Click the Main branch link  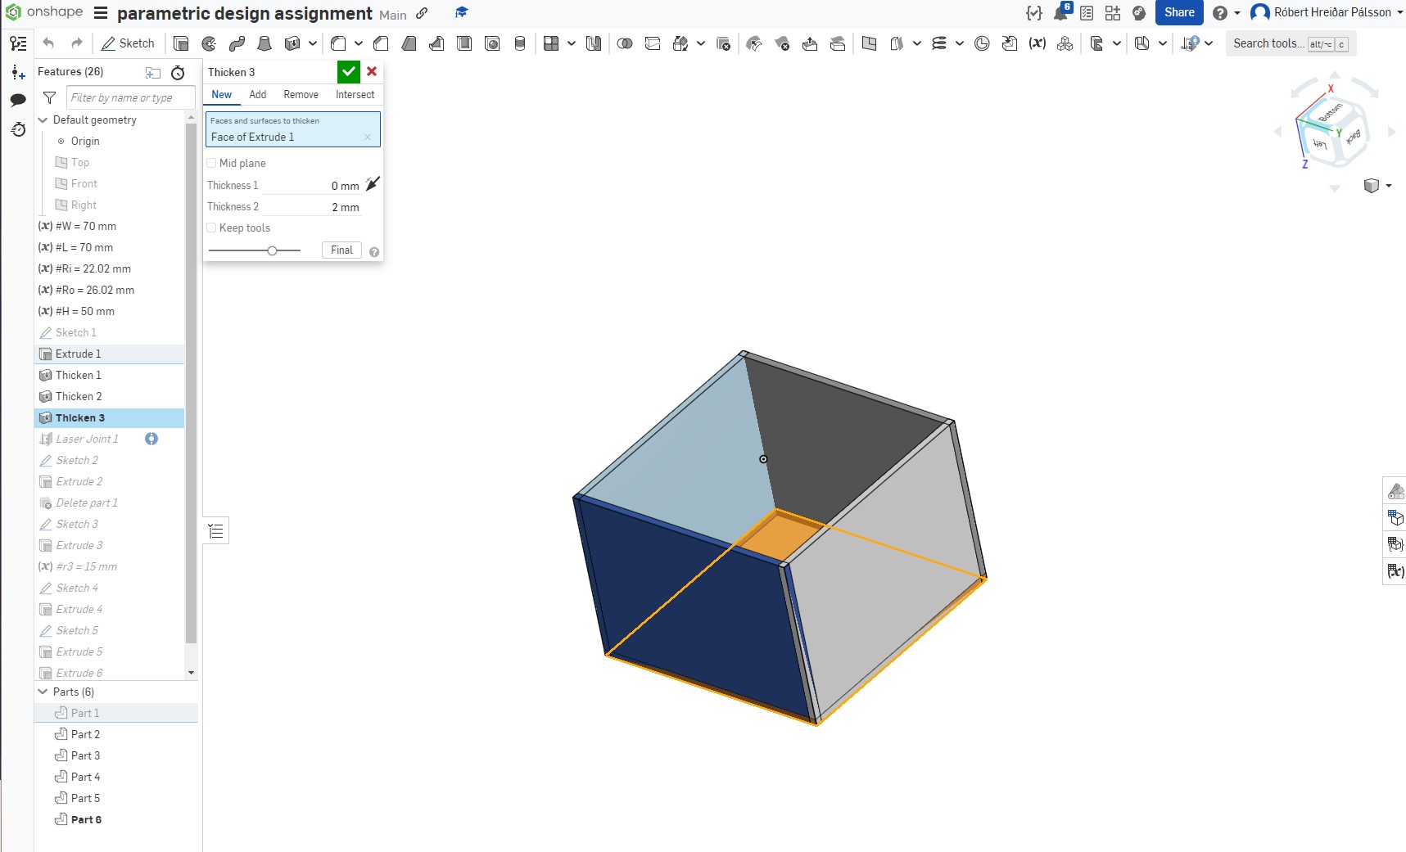tap(393, 15)
